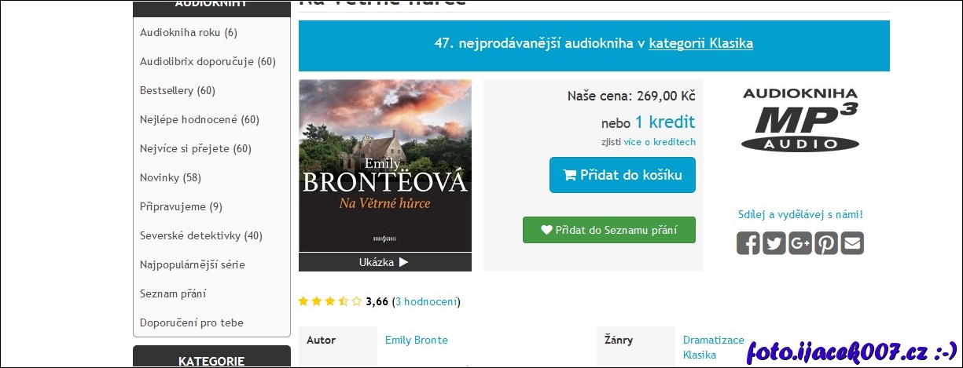Viewport: 963px width, 368px height.
Task: Click the Na Větrné hůrce cover image
Action: (x=385, y=165)
